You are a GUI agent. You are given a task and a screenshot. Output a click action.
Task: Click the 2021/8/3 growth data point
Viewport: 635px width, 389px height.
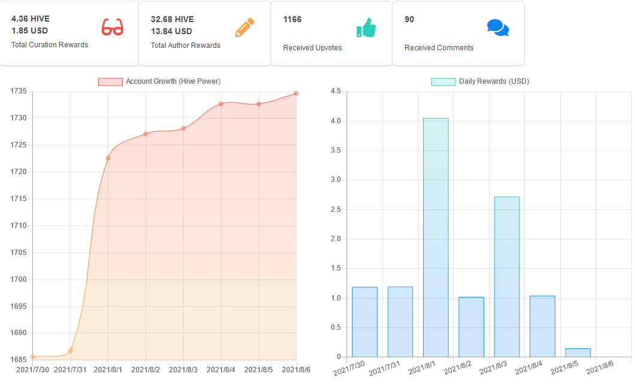pos(184,128)
